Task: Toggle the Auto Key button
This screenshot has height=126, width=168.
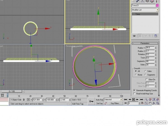Action: coord(99,100)
